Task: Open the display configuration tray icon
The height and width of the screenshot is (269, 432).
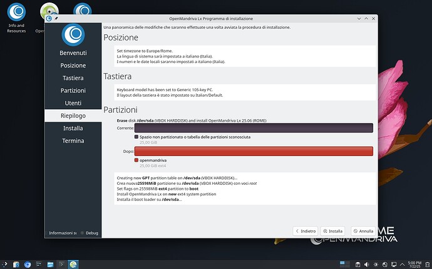Action: point(394,265)
